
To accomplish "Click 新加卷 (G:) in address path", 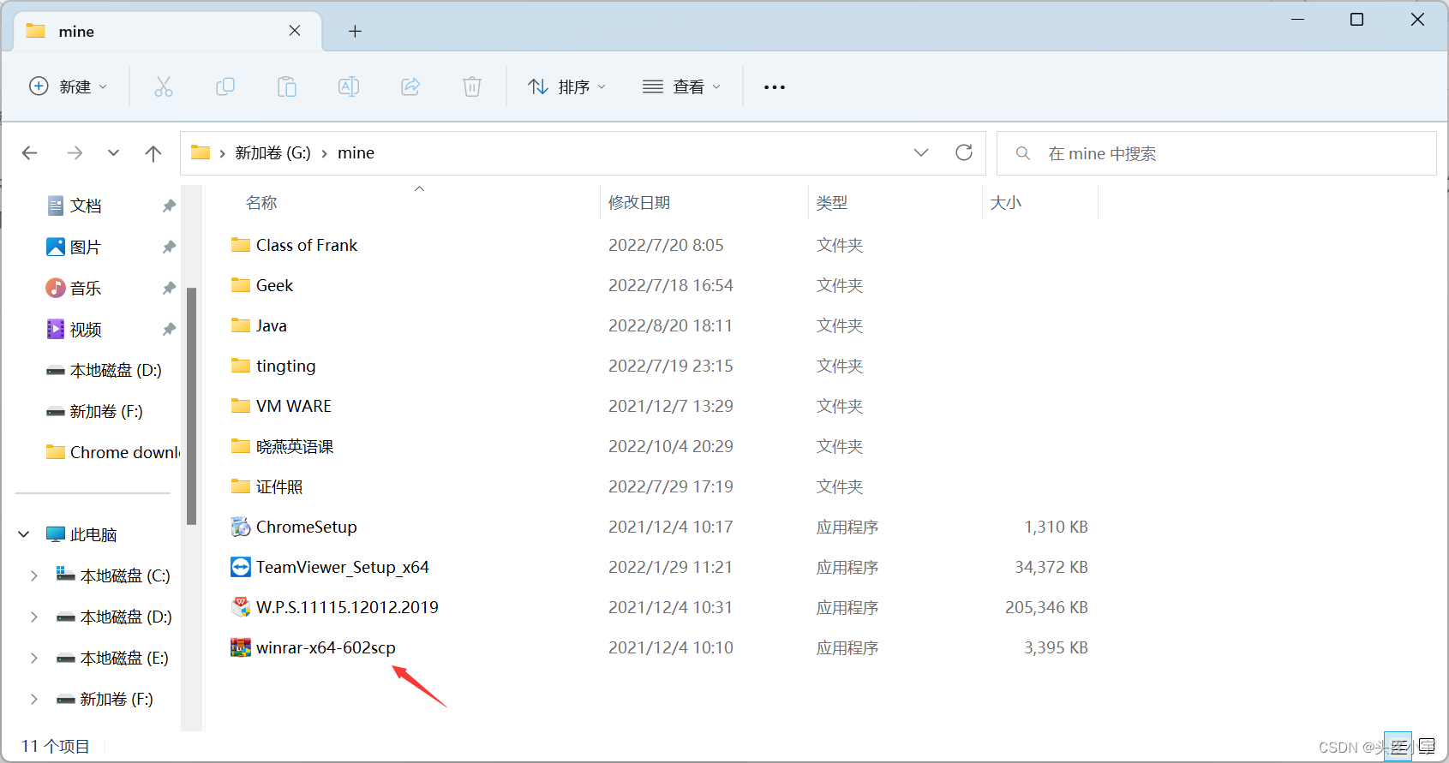I will click(272, 153).
